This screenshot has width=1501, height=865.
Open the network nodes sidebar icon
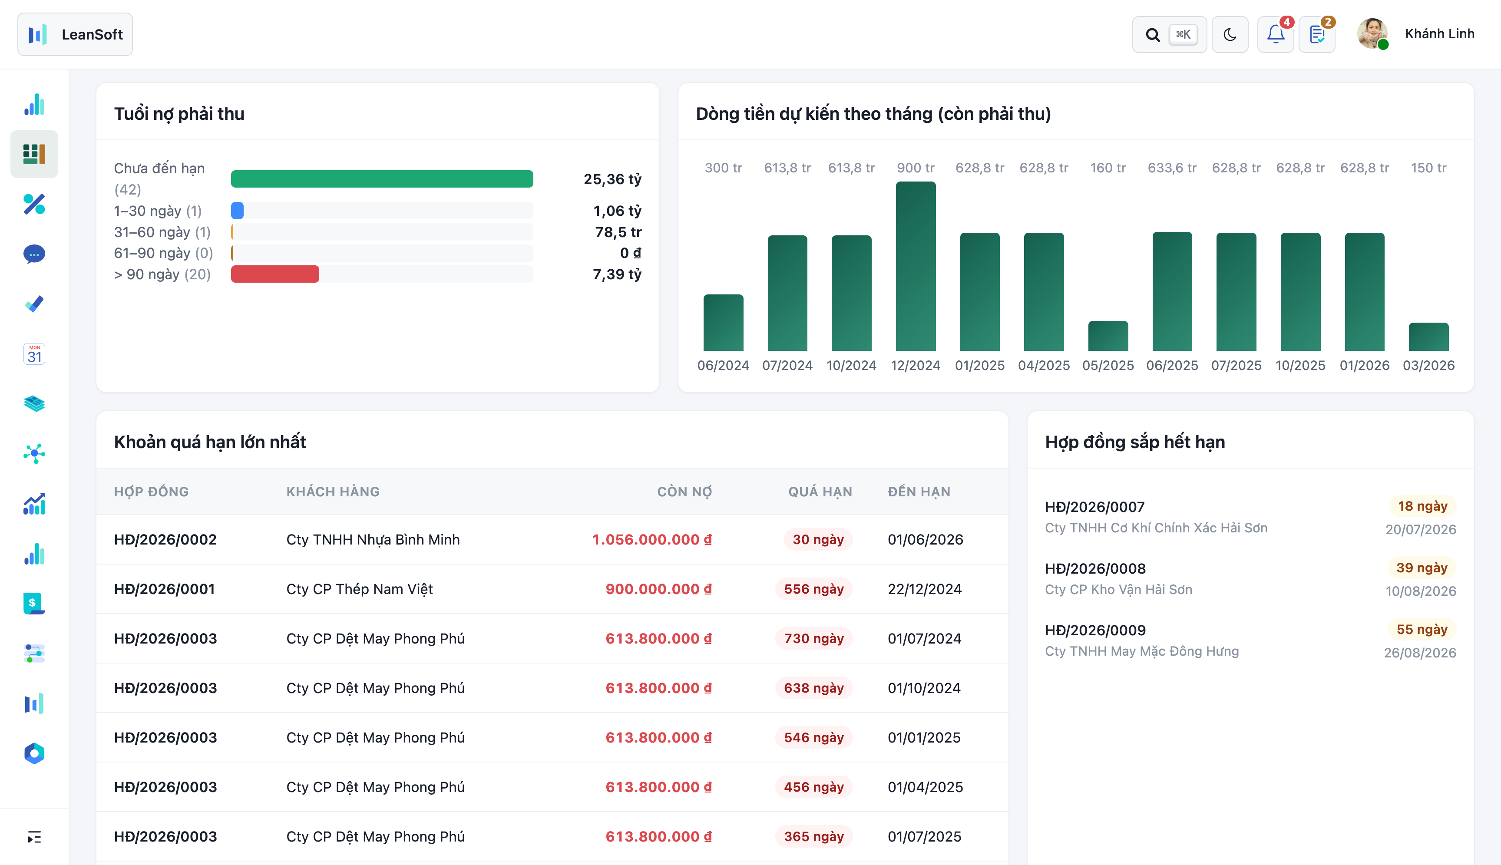tap(34, 454)
